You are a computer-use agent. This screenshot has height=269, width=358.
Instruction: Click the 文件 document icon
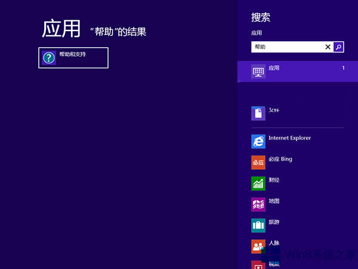pyautogui.click(x=258, y=114)
